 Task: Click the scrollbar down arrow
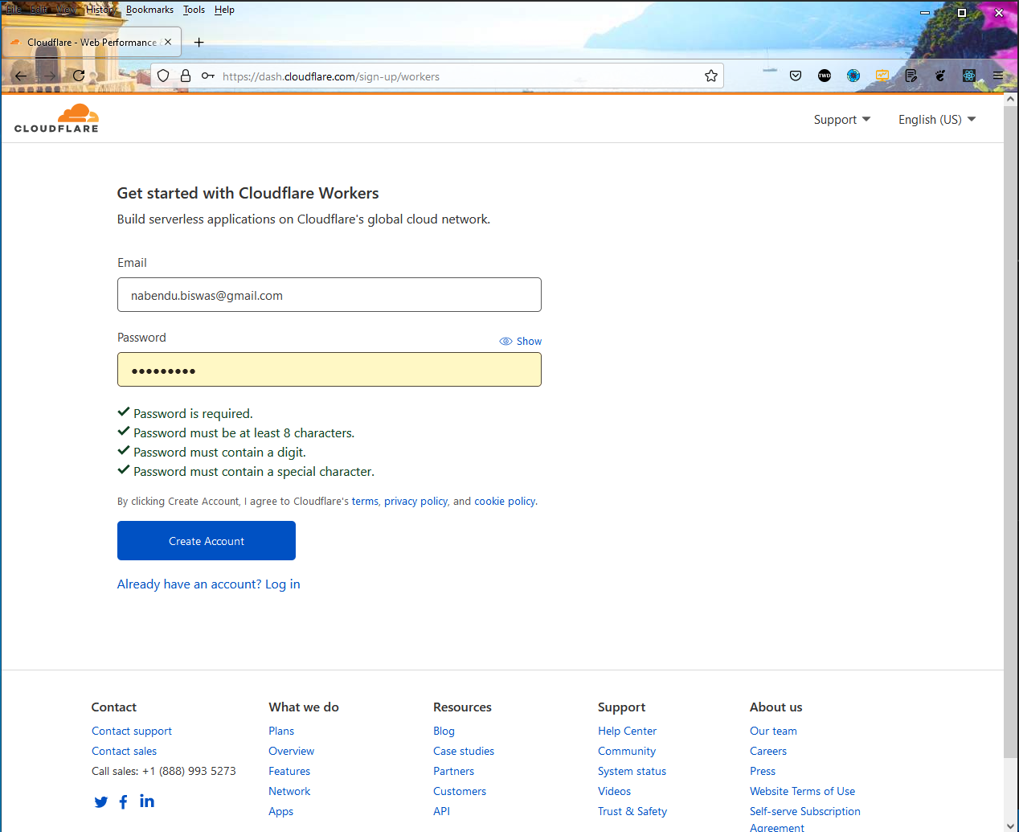(1011, 825)
